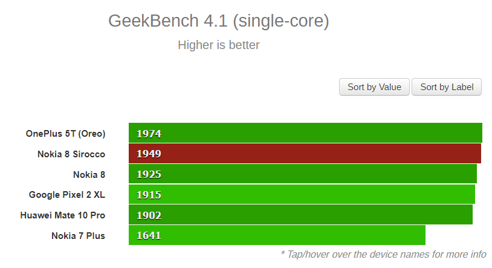
Task: Click the Higher is better subtitle
Action: (219, 45)
